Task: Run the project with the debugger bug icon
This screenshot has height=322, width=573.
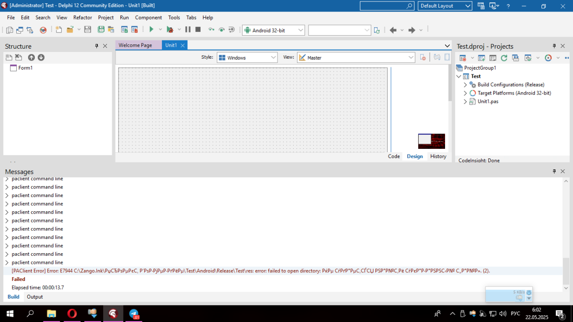Action: (x=170, y=30)
